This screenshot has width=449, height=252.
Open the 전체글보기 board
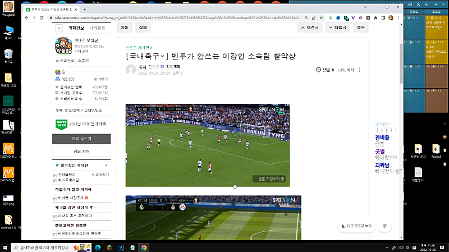coord(67,175)
